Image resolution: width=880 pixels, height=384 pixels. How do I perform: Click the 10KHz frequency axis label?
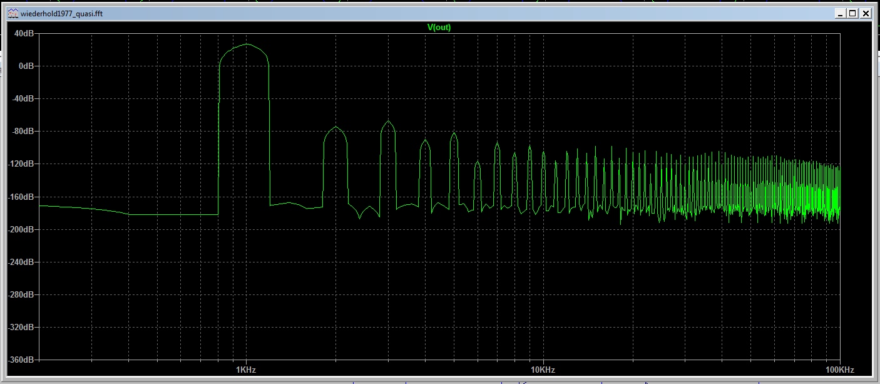542,370
